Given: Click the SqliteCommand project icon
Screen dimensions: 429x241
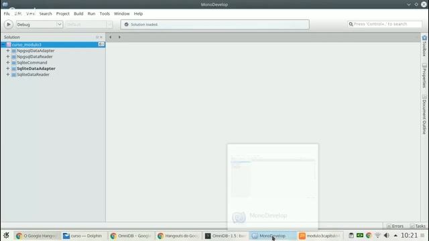Looking at the screenshot, I should click(x=13, y=63).
